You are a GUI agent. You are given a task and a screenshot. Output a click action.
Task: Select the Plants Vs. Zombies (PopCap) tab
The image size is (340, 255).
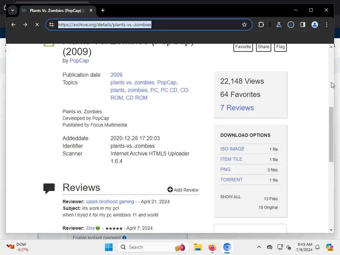[57, 10]
